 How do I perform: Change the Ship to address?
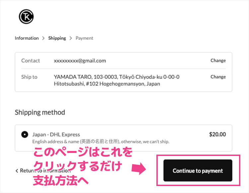coord(218,77)
